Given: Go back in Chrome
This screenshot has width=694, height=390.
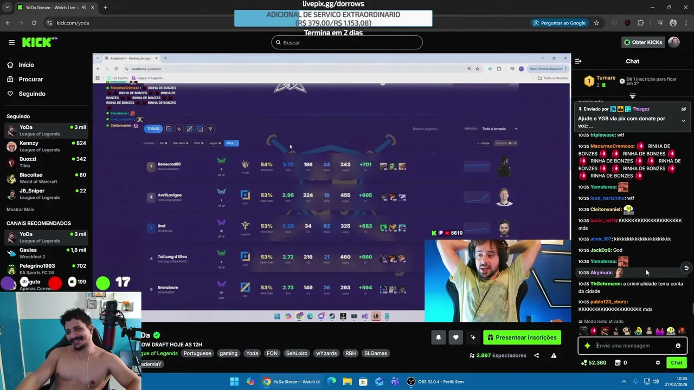Looking at the screenshot, I should coord(8,23).
